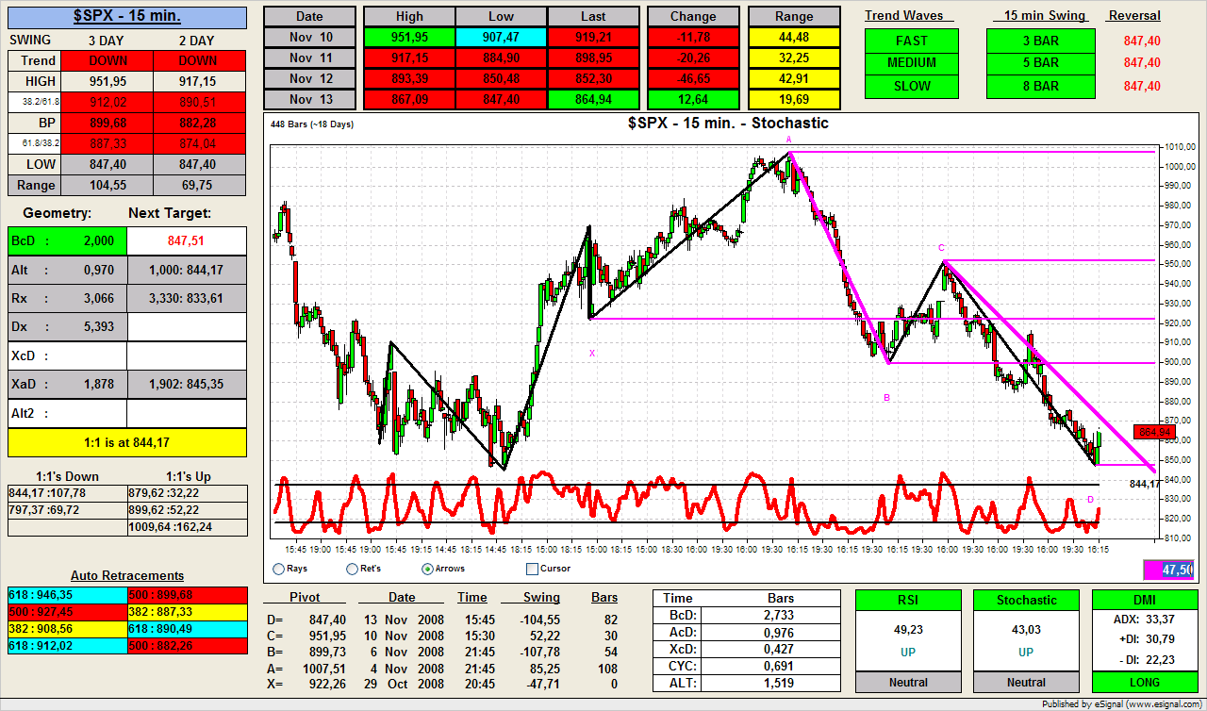
Task: Select the 5 BAR swing button
Action: pos(1040,63)
